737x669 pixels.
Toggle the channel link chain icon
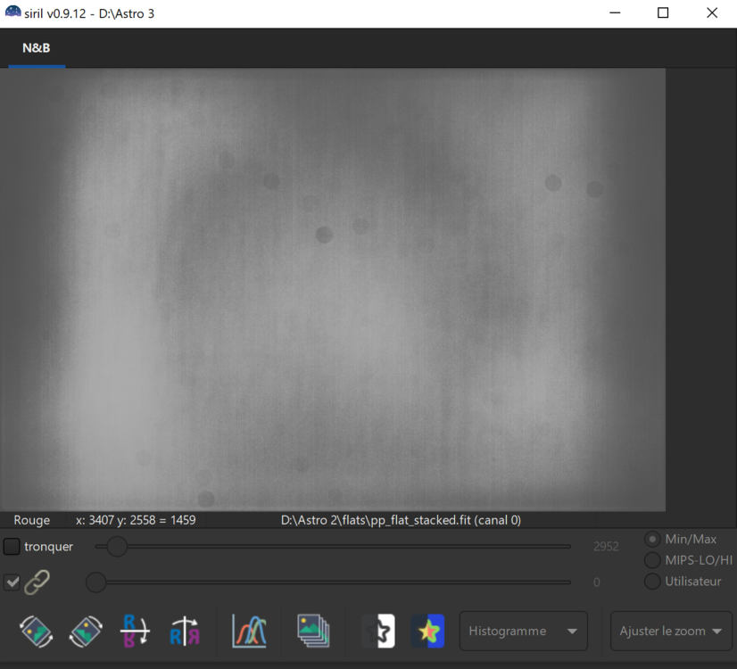[37, 582]
